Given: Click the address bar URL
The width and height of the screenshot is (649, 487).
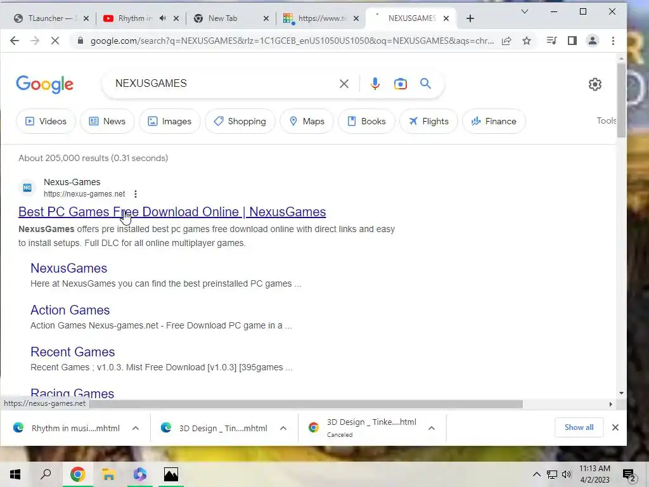Looking at the screenshot, I should (x=292, y=41).
